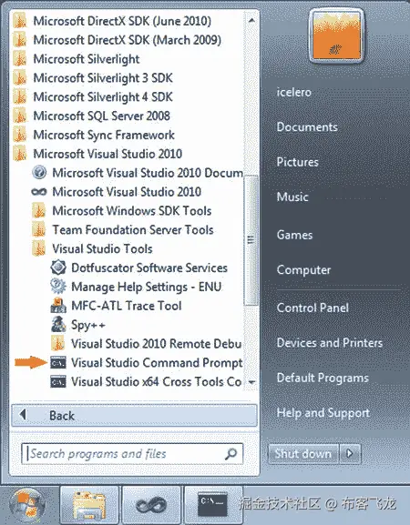Open Microsoft DirectX SDK (March 2009) folder icon

[19, 40]
